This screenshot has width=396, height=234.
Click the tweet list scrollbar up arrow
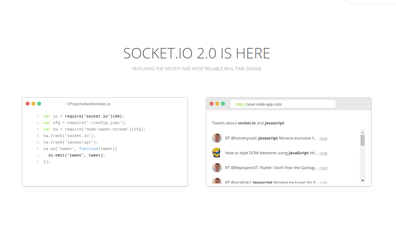pos(363,132)
